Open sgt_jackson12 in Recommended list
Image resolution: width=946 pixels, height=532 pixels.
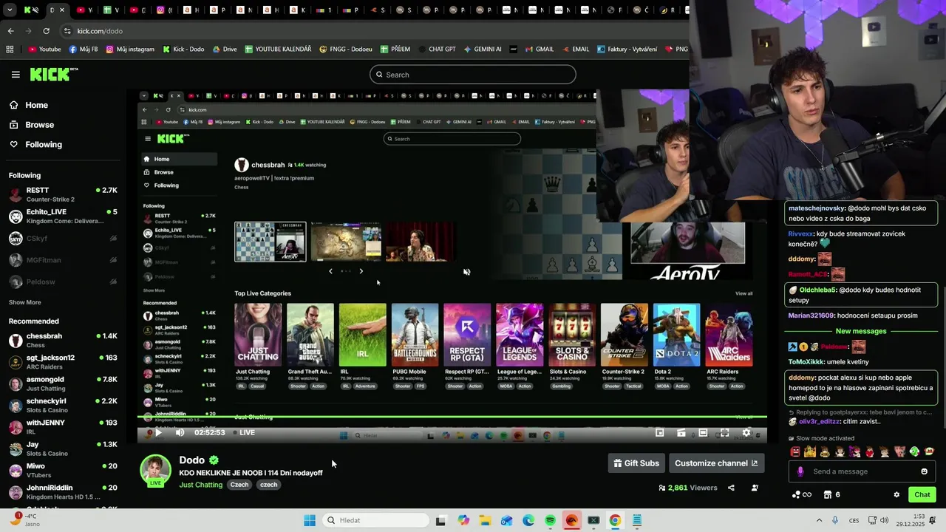coord(63,362)
